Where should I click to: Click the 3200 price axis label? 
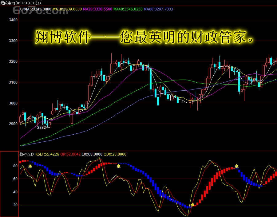[x=13, y=61]
